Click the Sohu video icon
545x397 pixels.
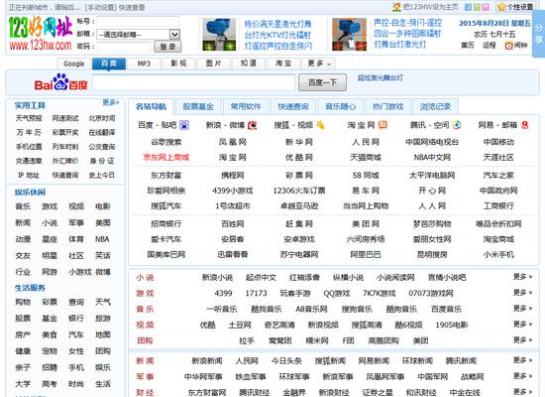320,125
